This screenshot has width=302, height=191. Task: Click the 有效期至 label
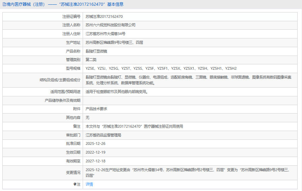pyautogui.click(x=73, y=161)
